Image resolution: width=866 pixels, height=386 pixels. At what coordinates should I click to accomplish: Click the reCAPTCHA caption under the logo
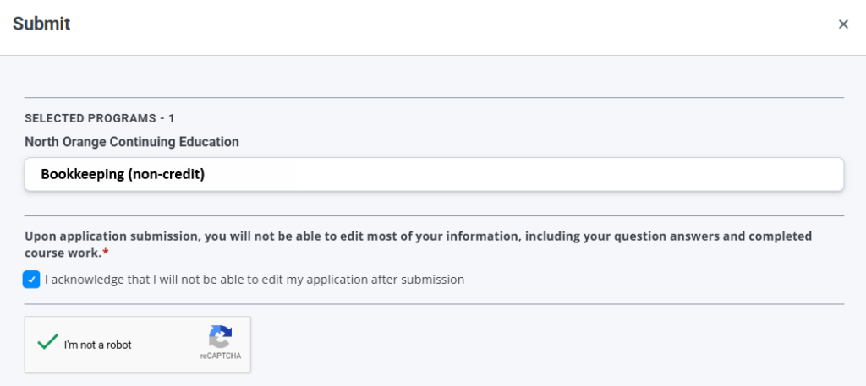point(221,356)
